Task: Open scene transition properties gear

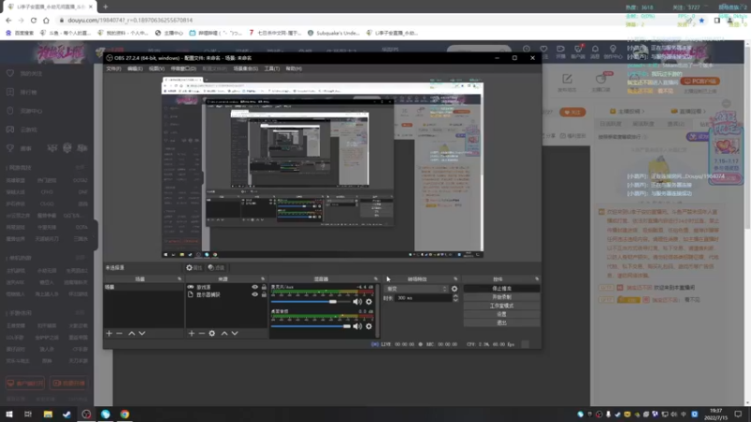Action: coord(454,289)
